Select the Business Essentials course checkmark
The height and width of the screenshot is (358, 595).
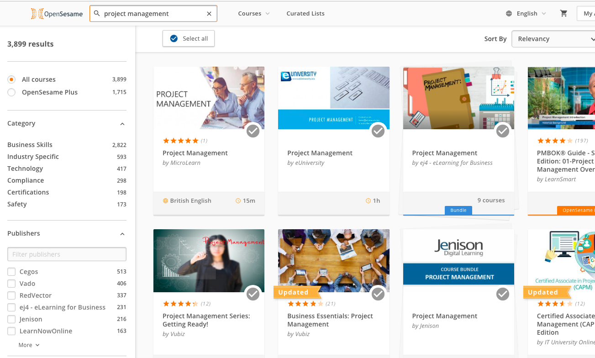click(378, 295)
